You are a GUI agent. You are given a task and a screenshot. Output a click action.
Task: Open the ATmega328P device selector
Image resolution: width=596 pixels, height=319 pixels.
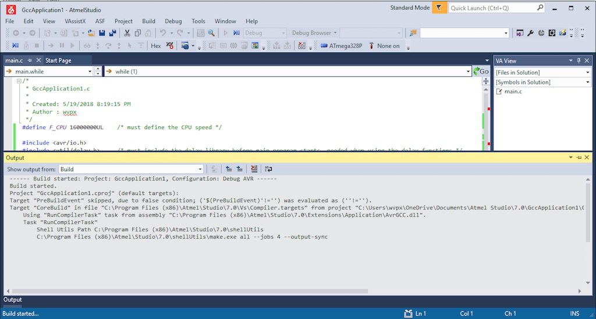(x=341, y=45)
